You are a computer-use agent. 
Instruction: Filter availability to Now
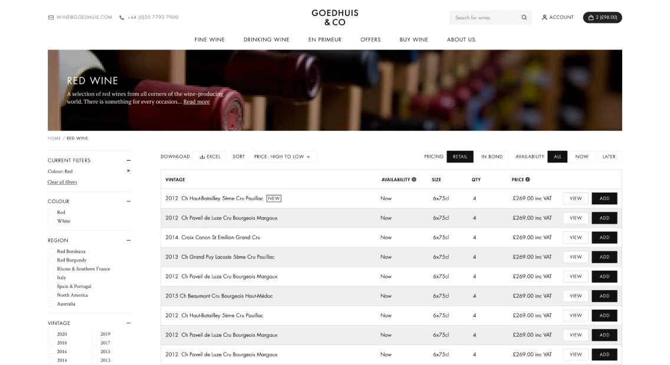click(582, 157)
